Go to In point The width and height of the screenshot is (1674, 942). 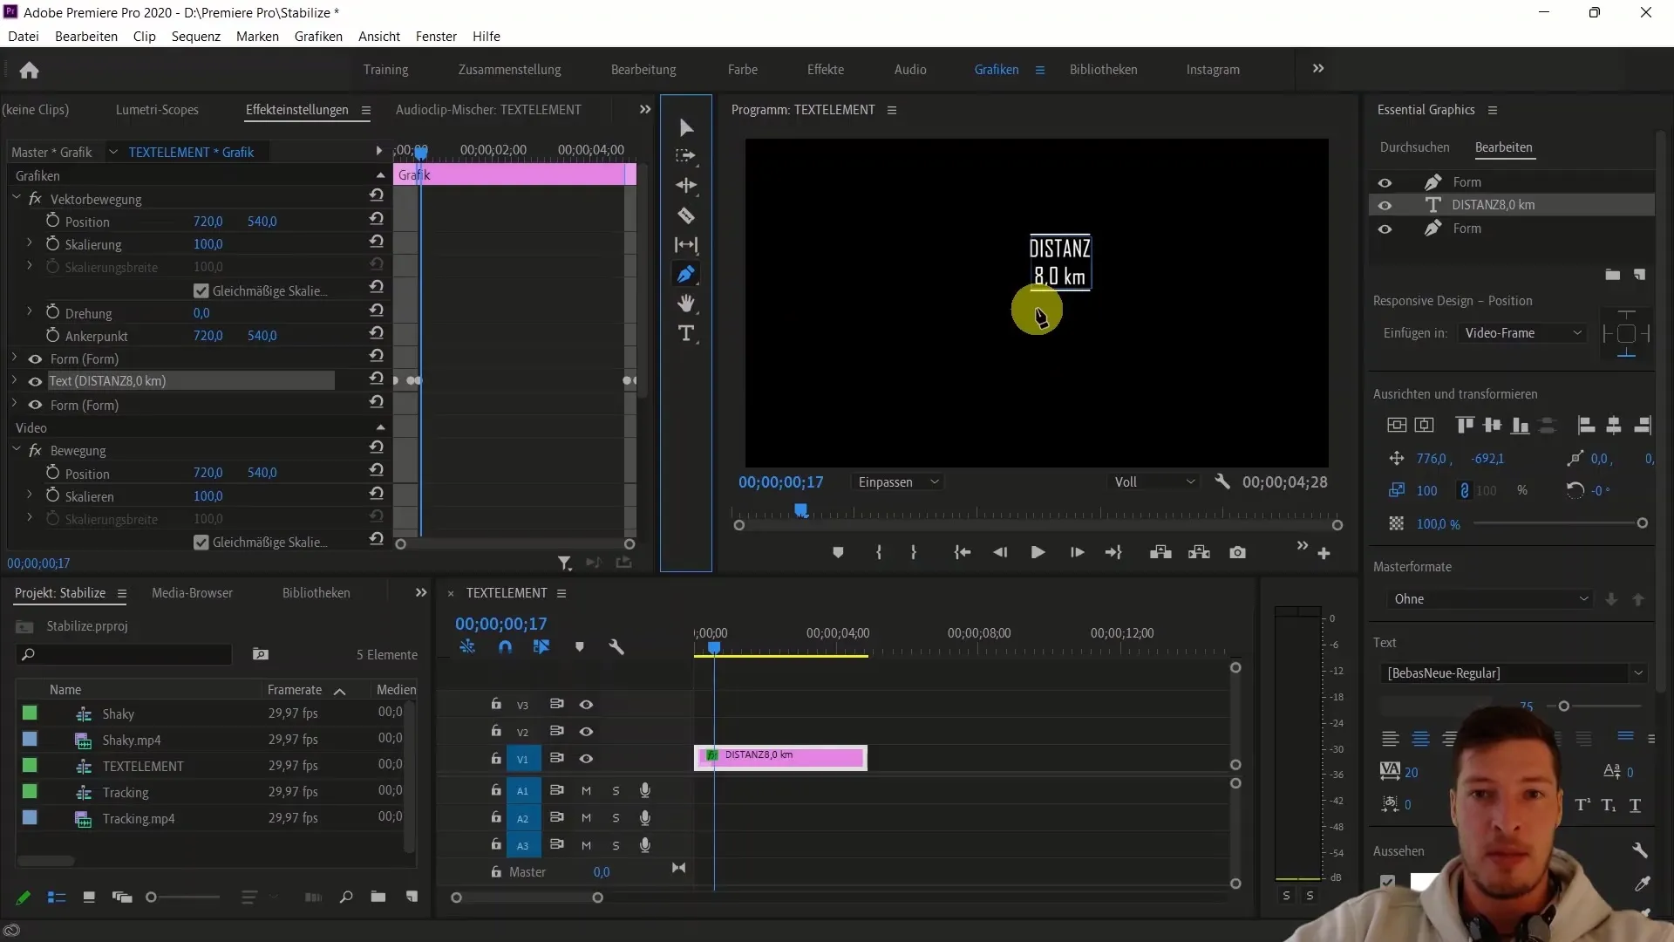[x=962, y=552]
